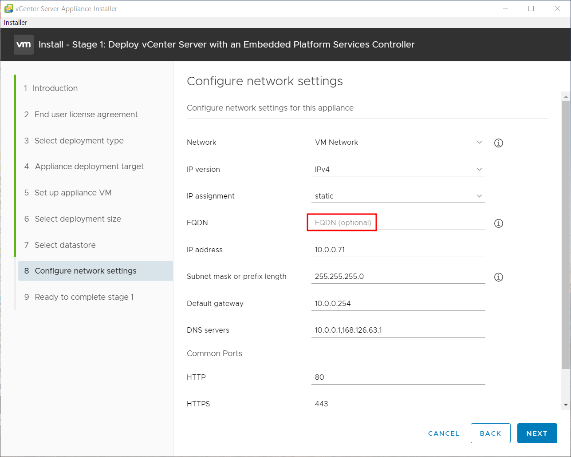
Task: Go to step 3 Select deployment type
Action: pyautogui.click(x=74, y=141)
